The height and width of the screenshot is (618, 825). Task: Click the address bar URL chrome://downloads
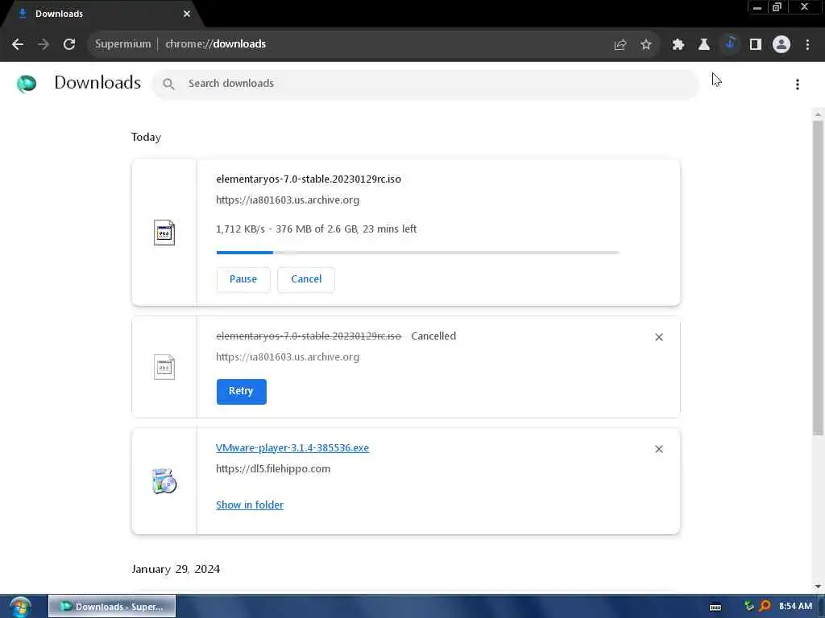[216, 44]
